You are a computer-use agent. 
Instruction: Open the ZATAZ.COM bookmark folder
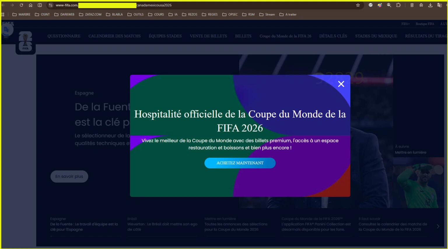click(90, 15)
